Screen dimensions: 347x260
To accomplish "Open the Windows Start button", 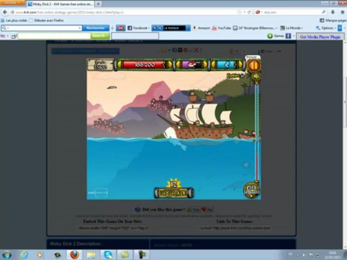I will 7,255.
